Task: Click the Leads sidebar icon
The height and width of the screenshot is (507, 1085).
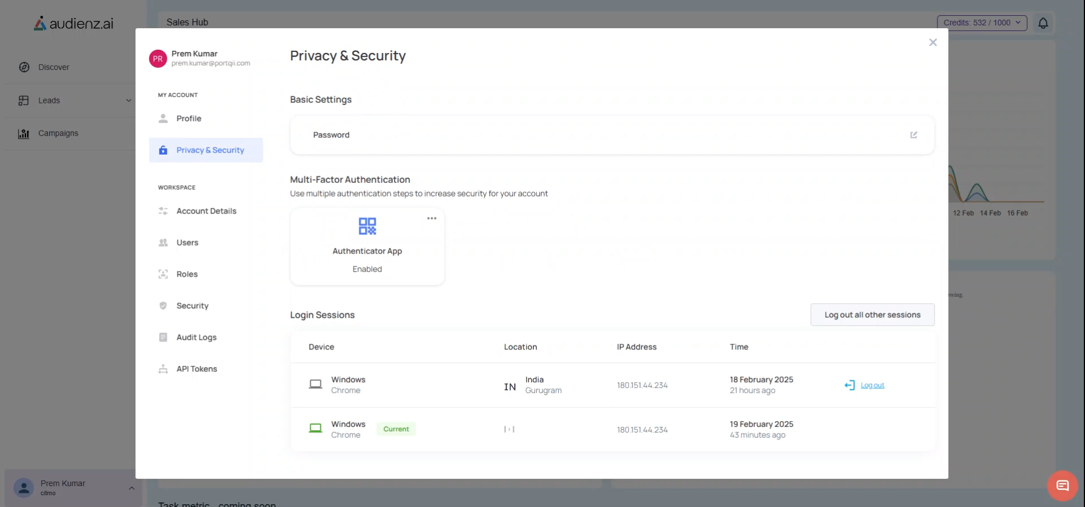Action: click(24, 100)
